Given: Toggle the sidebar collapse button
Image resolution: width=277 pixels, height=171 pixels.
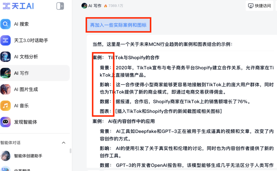Looking at the screenshot, I should click(60, 6).
